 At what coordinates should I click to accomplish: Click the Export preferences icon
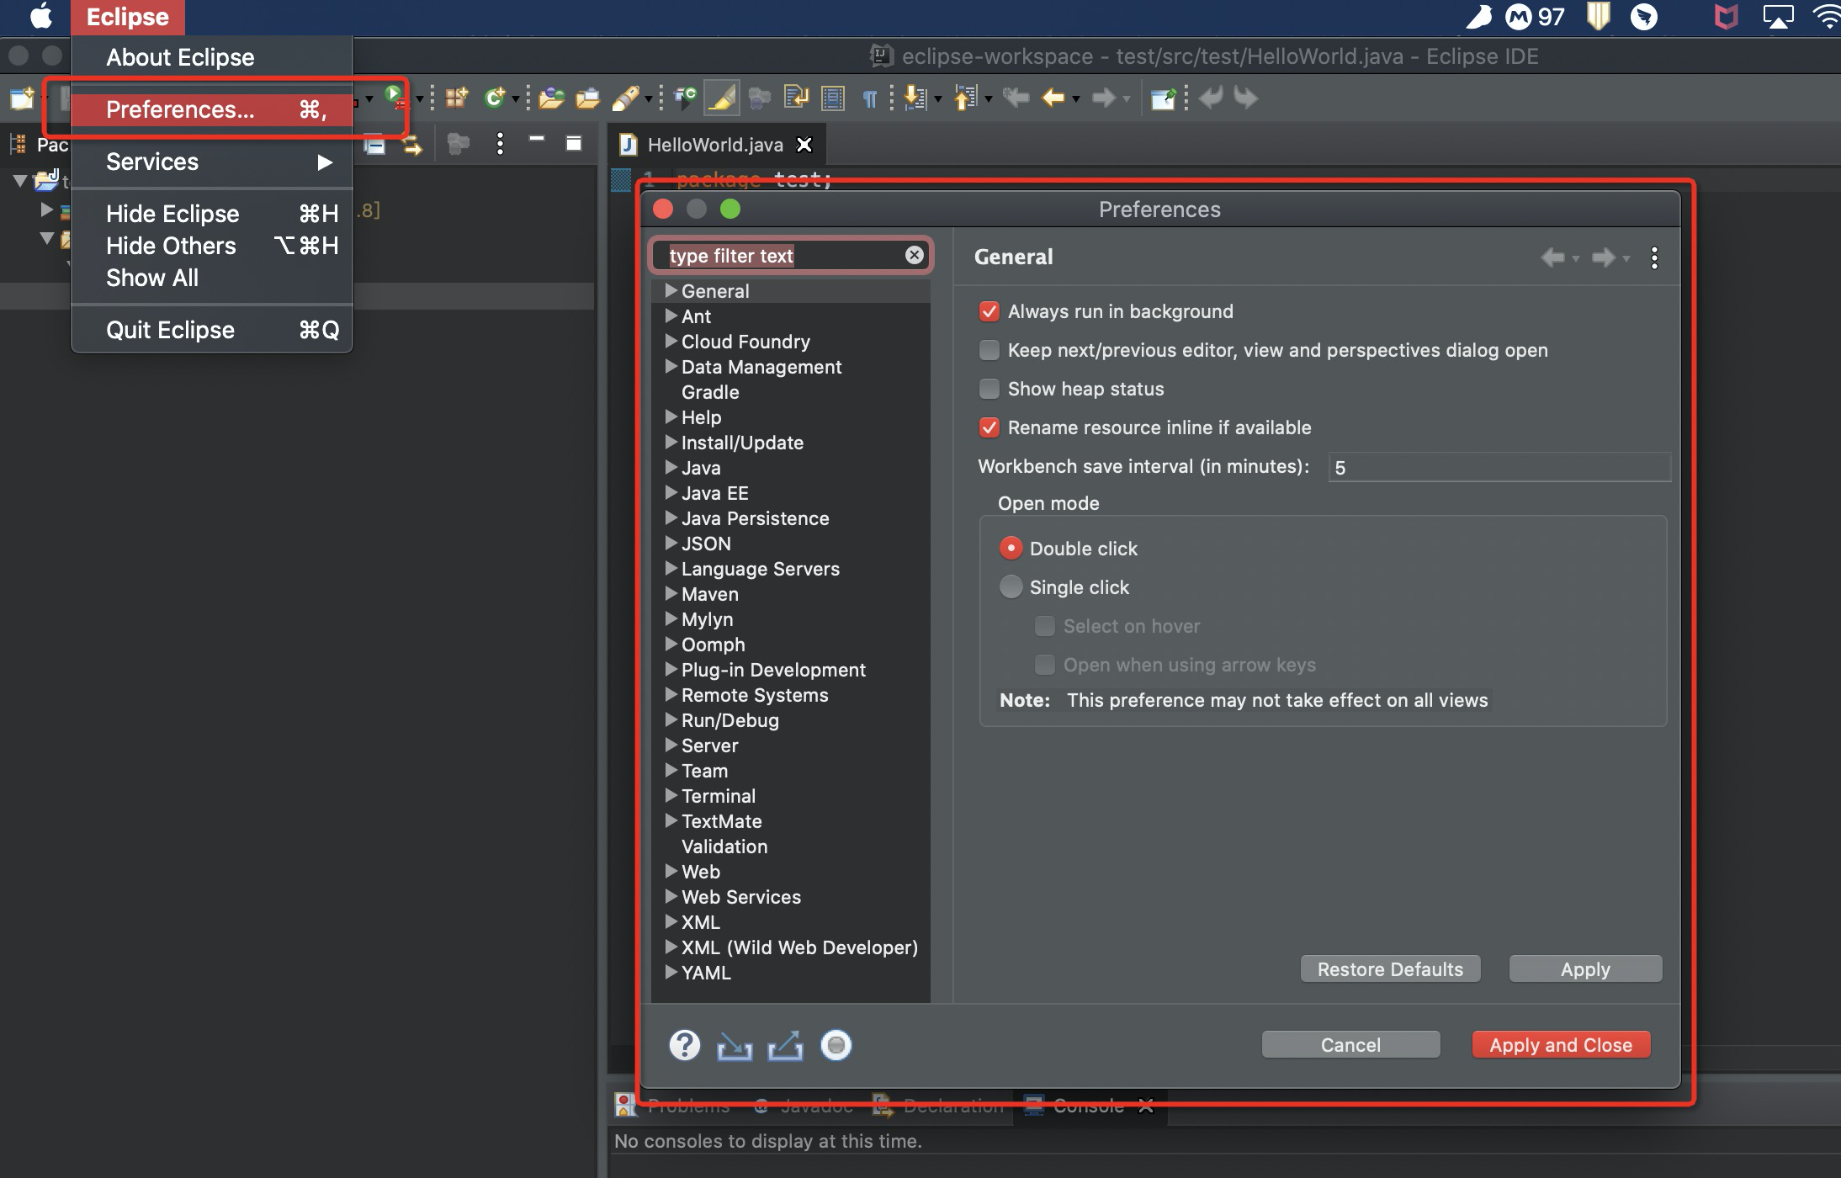[x=785, y=1046]
